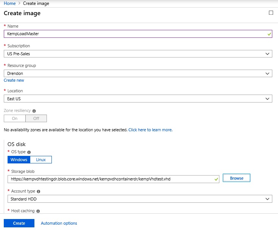Click the breadcrumb chevron after Home
Screen dimensions: 278x230
coord(19,3)
